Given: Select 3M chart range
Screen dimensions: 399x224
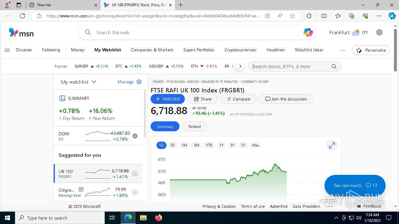Looking at the screenshot, I should [196, 145].
